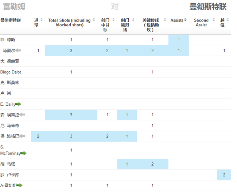The width and height of the screenshot is (237, 195).
Task: Select player row 保. 波格巴
Action: [x=116, y=136]
